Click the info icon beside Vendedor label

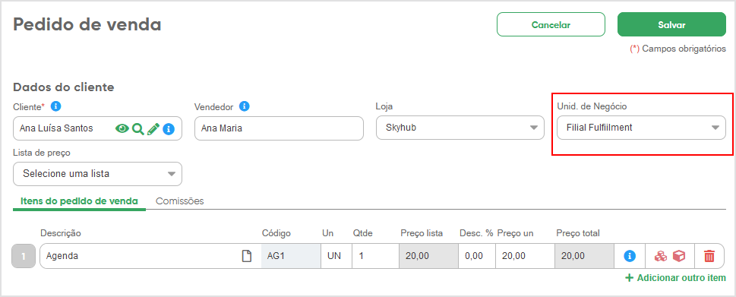point(244,106)
